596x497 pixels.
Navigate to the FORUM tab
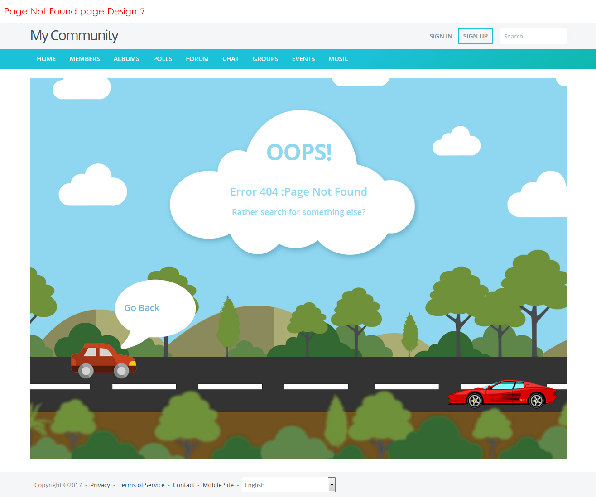(197, 59)
